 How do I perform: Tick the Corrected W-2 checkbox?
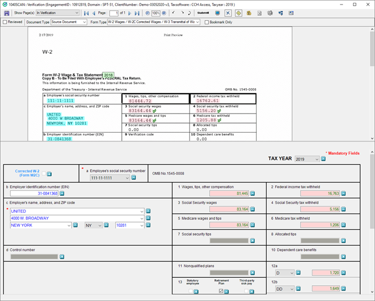pos(43,174)
